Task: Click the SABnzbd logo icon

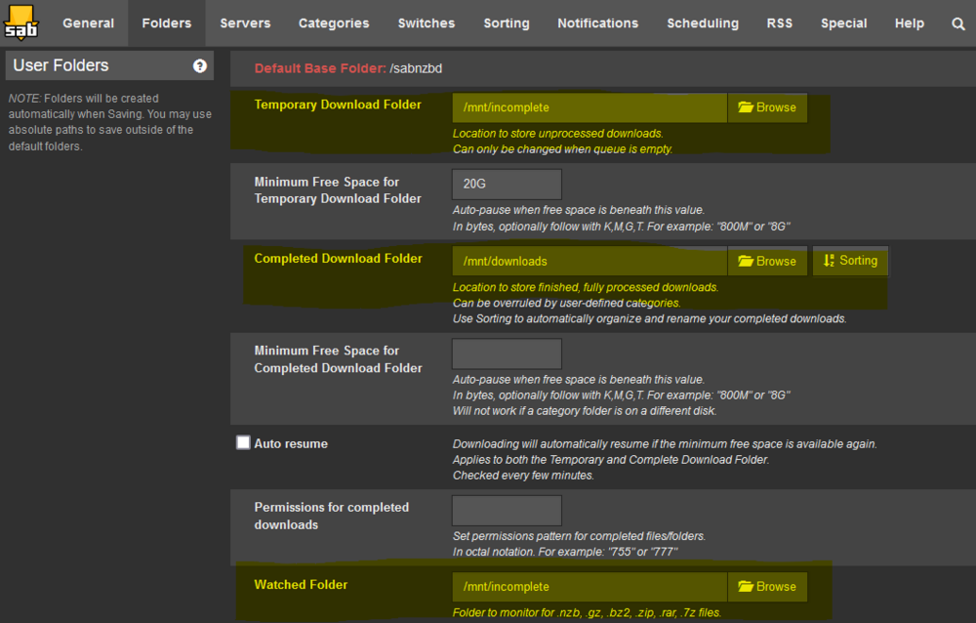Action: point(21,23)
